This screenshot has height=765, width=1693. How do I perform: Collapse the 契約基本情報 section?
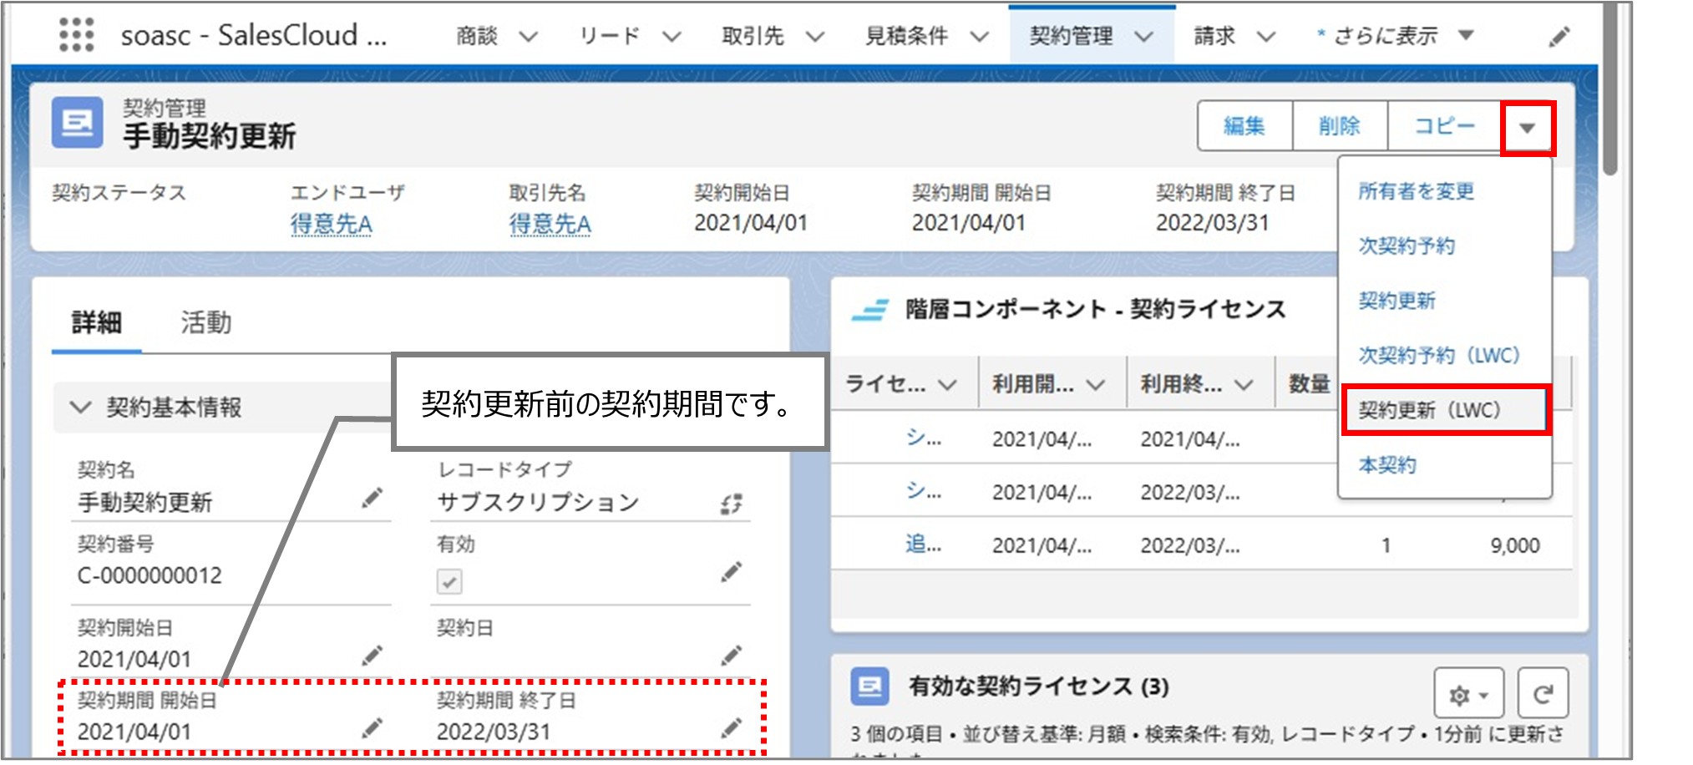[x=79, y=407]
